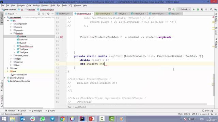218x122 pixels.
Task: Run with coverage icon in toolbar
Action: 202,9
